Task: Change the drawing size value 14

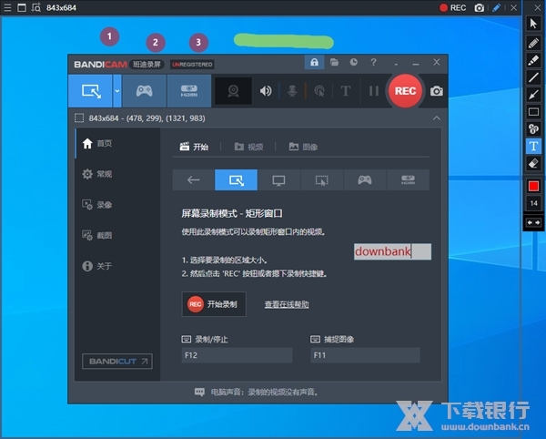Action: click(533, 203)
